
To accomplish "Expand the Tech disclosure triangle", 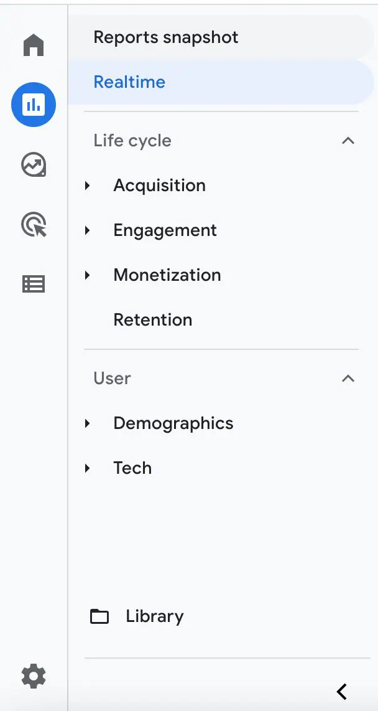I will coord(88,468).
